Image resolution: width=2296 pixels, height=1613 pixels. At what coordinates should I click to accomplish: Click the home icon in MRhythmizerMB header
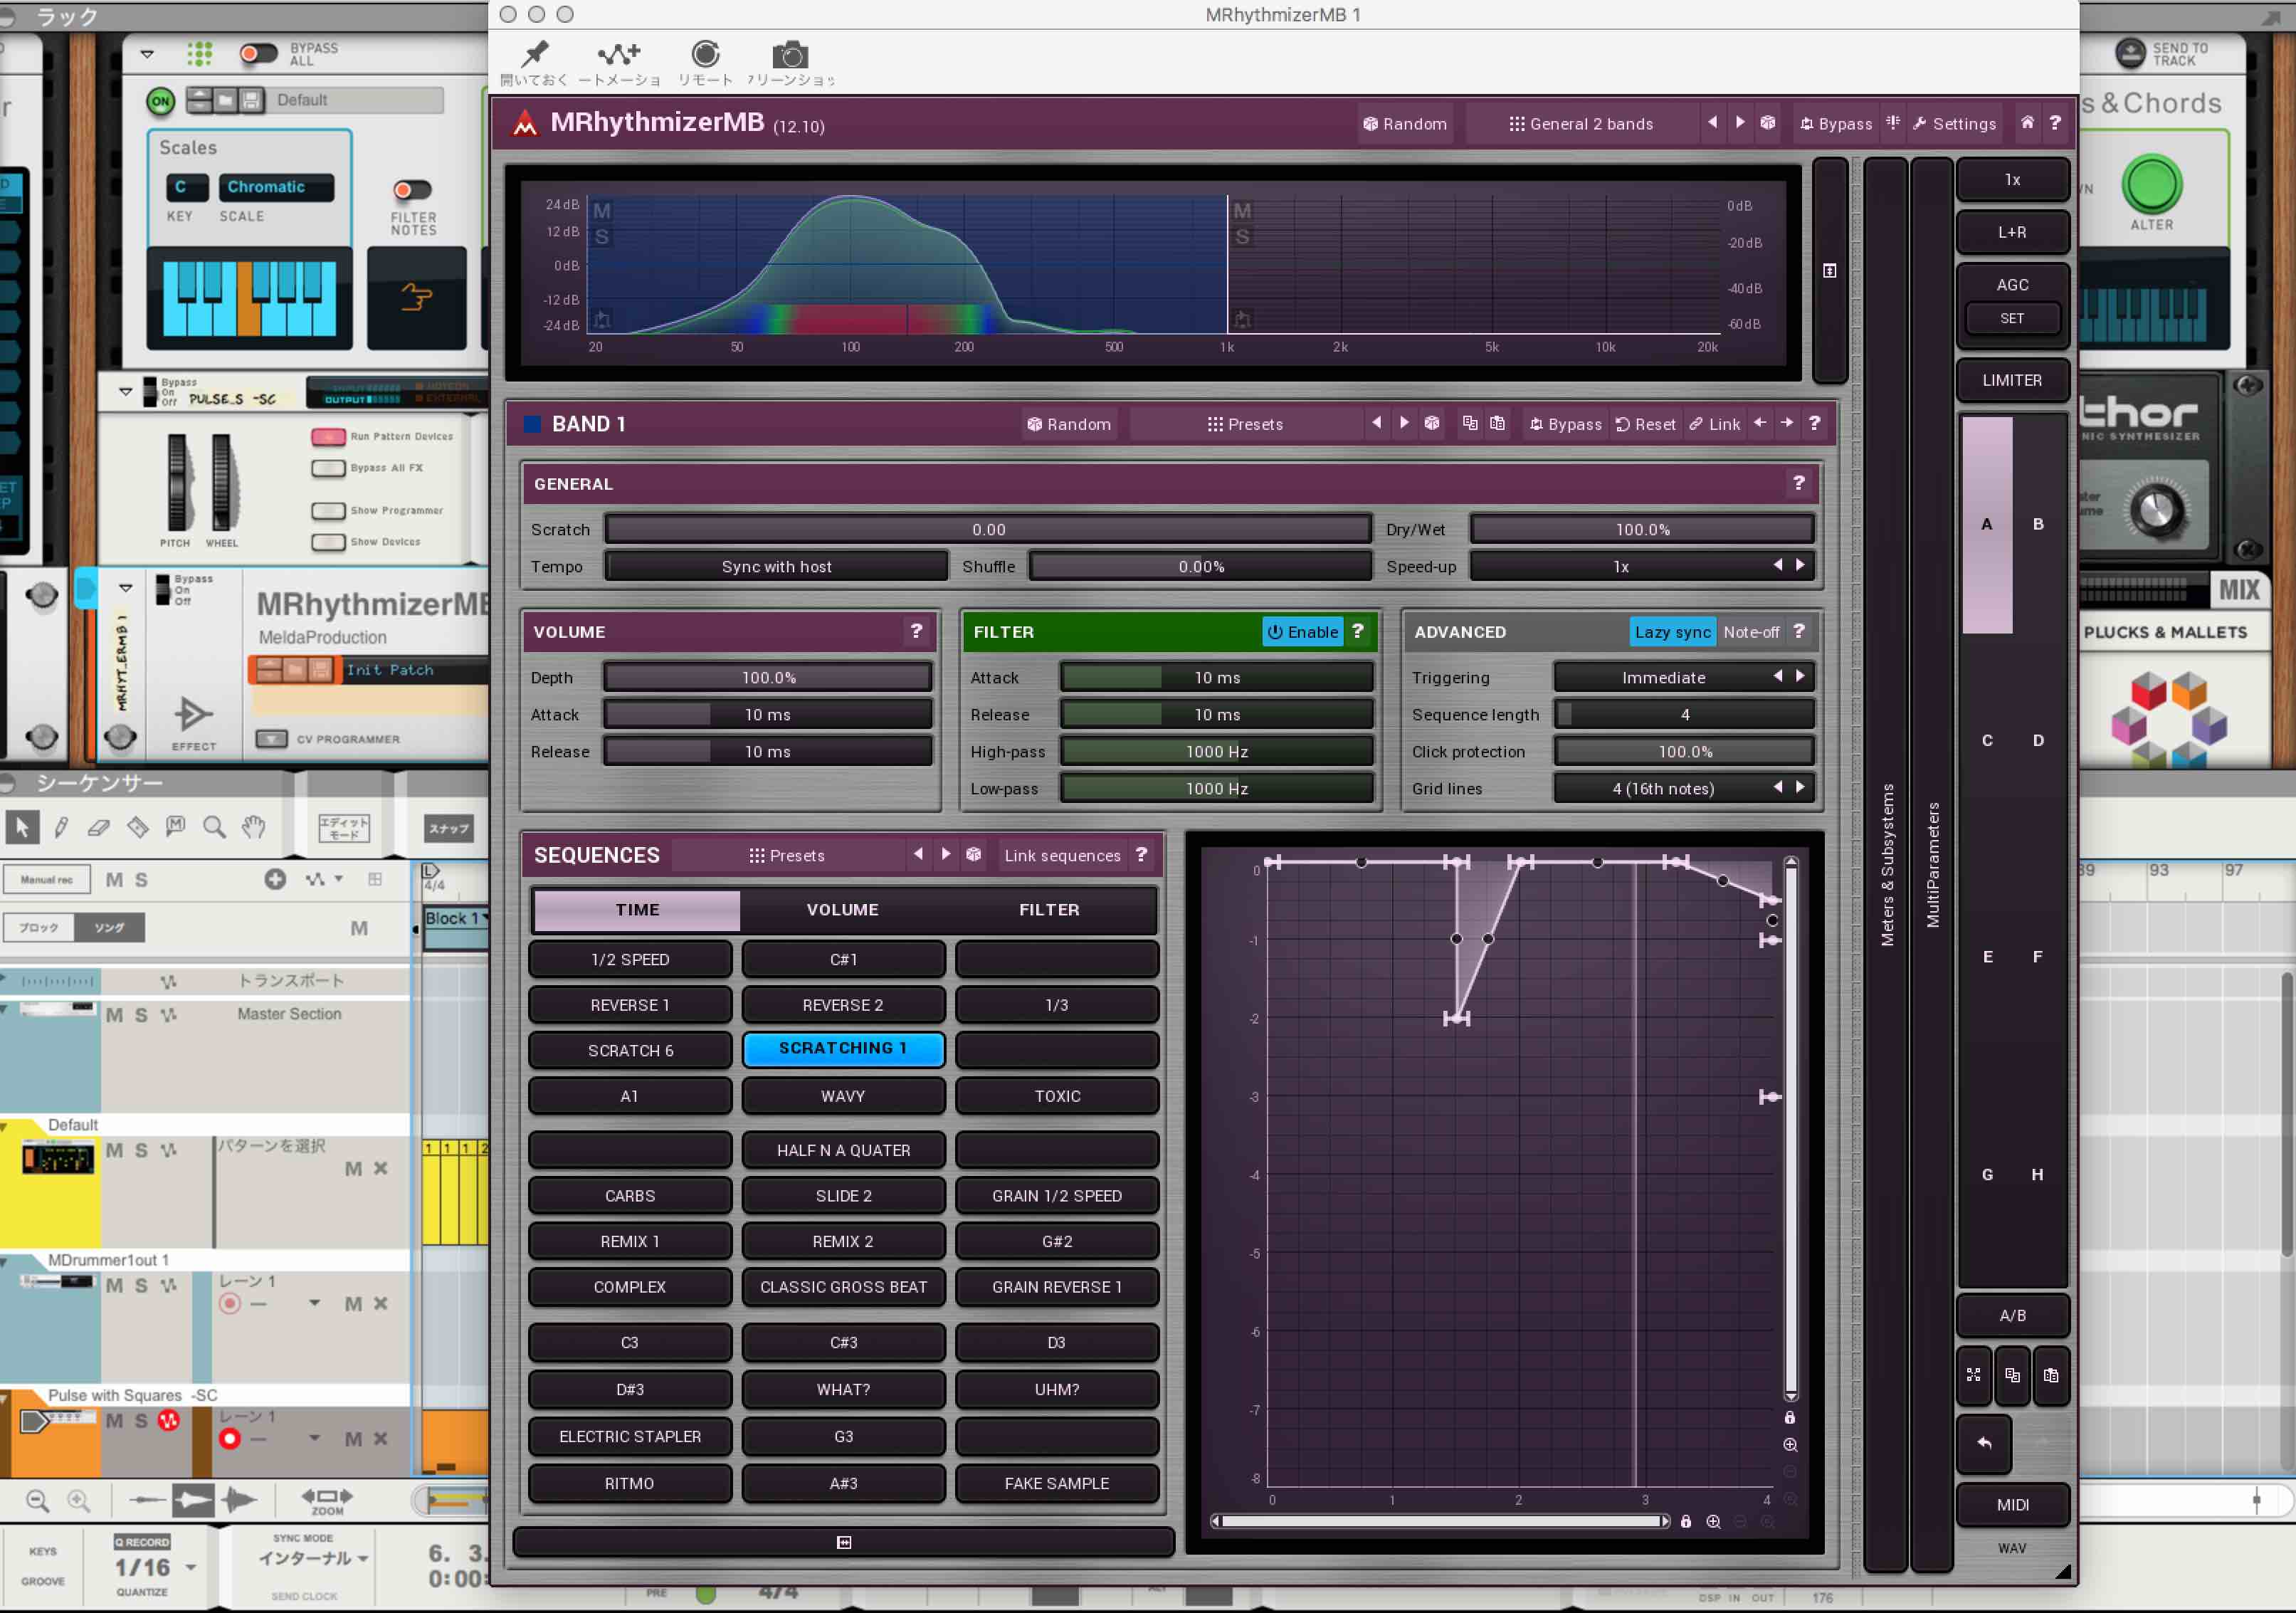(2027, 123)
